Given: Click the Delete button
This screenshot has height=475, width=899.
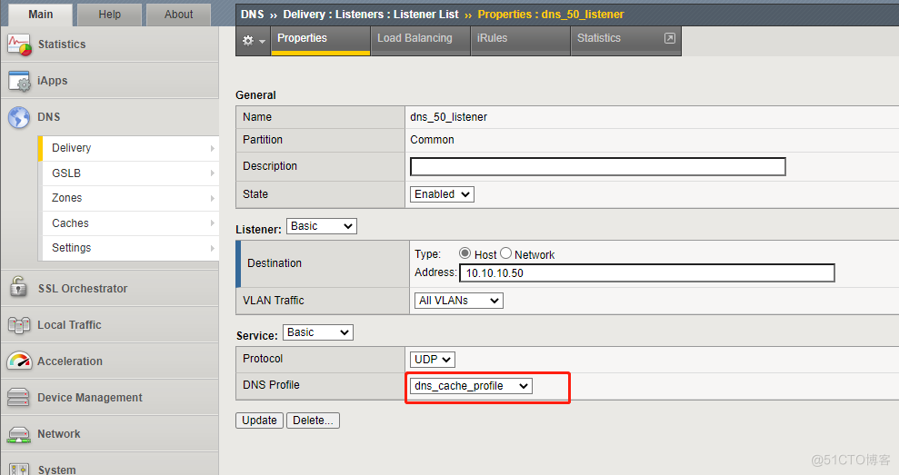Looking at the screenshot, I should click(x=313, y=421).
